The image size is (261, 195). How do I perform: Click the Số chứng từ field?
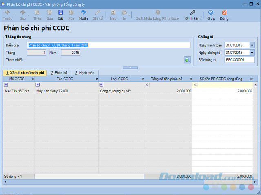click(x=239, y=60)
